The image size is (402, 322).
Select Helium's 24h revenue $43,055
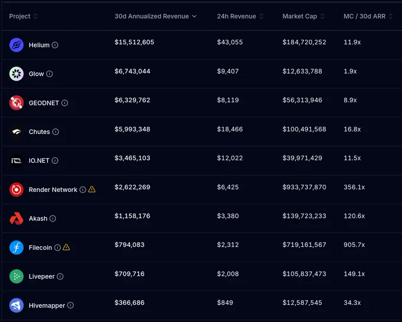click(230, 42)
